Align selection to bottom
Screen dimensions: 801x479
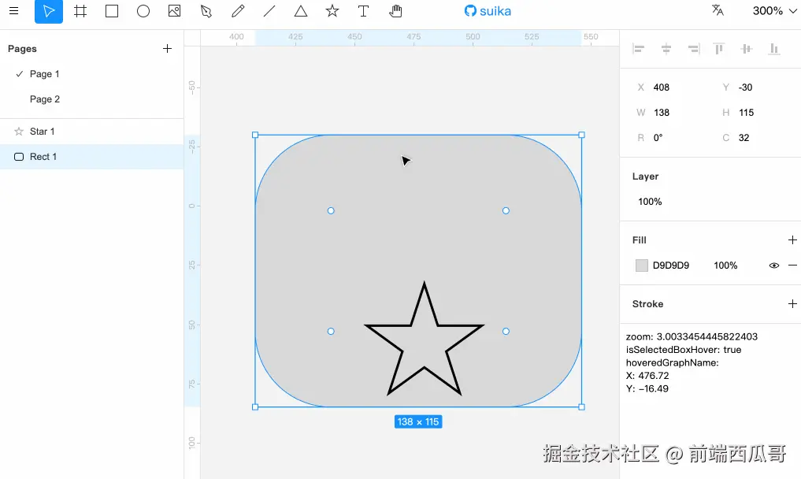pos(774,49)
